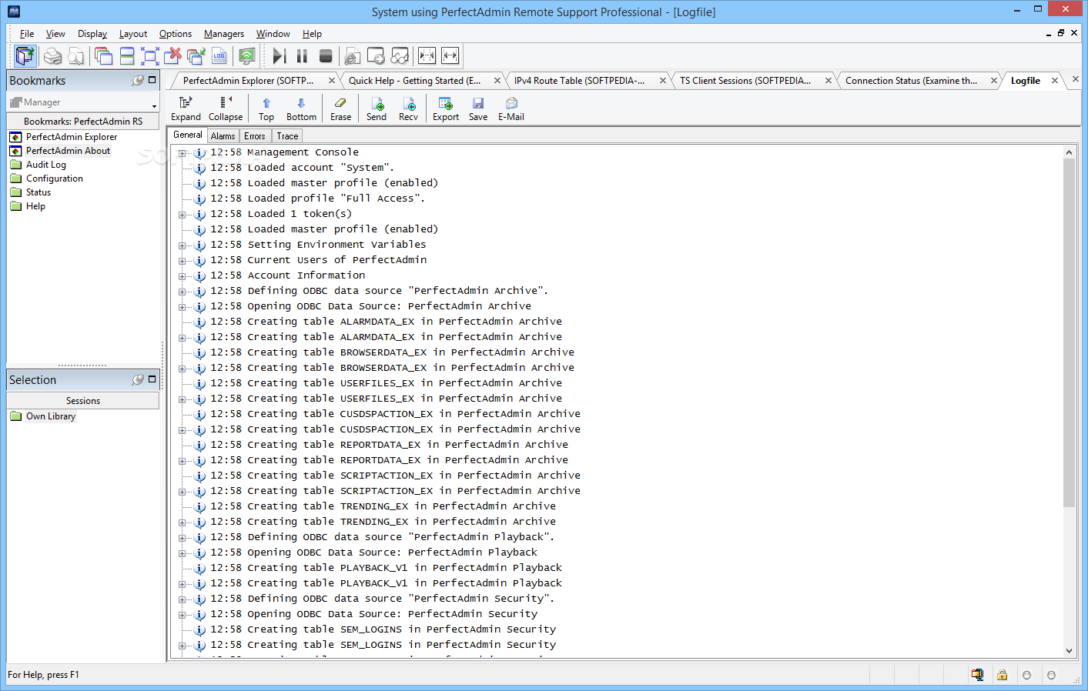Screen dimensions: 1088x691
Task: Expand the Setting Environment Variables log entry
Action: 182,245
